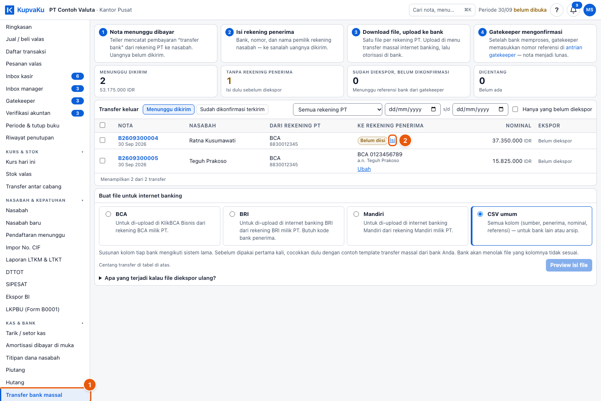Switch to the 'Menunggu dikirim' tab
Image resolution: width=601 pixels, height=401 pixels.
pos(169,109)
